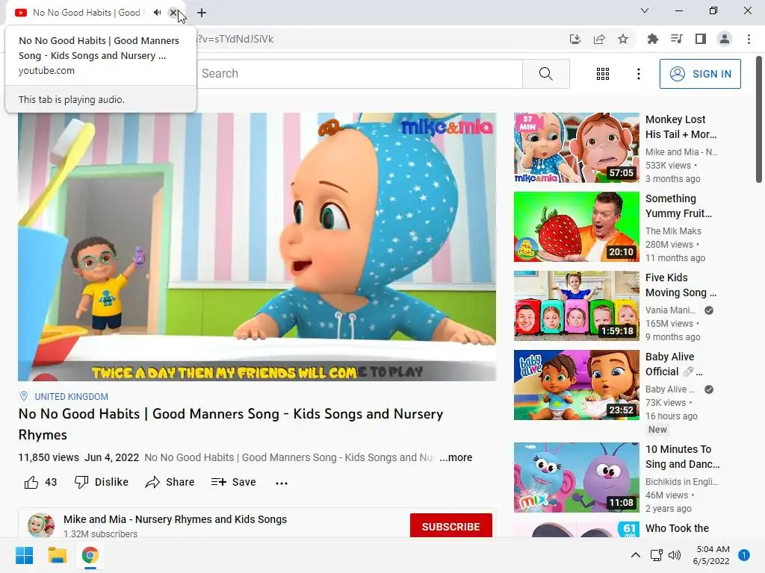Click the Chrome taskbar icon
Viewport: 765px width, 573px height.
90,555
